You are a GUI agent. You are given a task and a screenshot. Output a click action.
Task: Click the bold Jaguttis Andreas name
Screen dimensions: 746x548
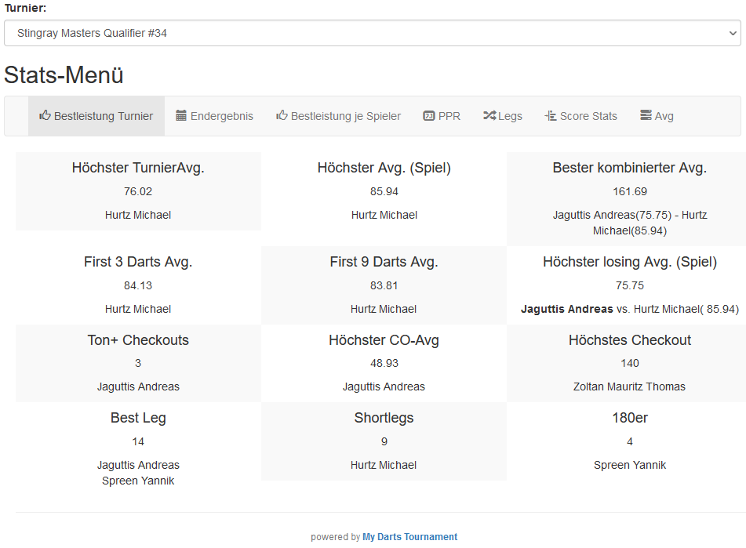click(x=567, y=309)
